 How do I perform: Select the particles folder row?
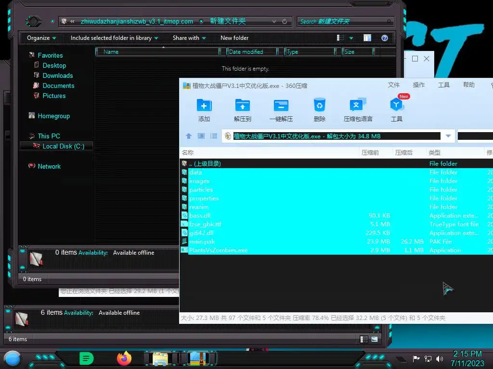tap(336, 189)
